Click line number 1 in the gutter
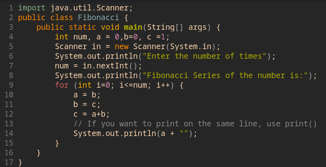326x167 pixels. (x=11, y=8)
